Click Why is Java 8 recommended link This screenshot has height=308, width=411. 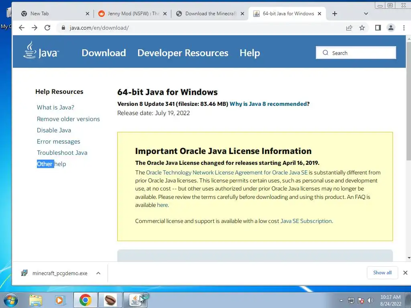pyautogui.click(x=268, y=104)
